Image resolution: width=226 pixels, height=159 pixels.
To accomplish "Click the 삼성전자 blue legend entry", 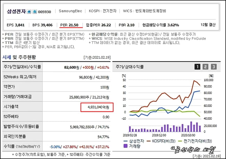I will (134, 141).
